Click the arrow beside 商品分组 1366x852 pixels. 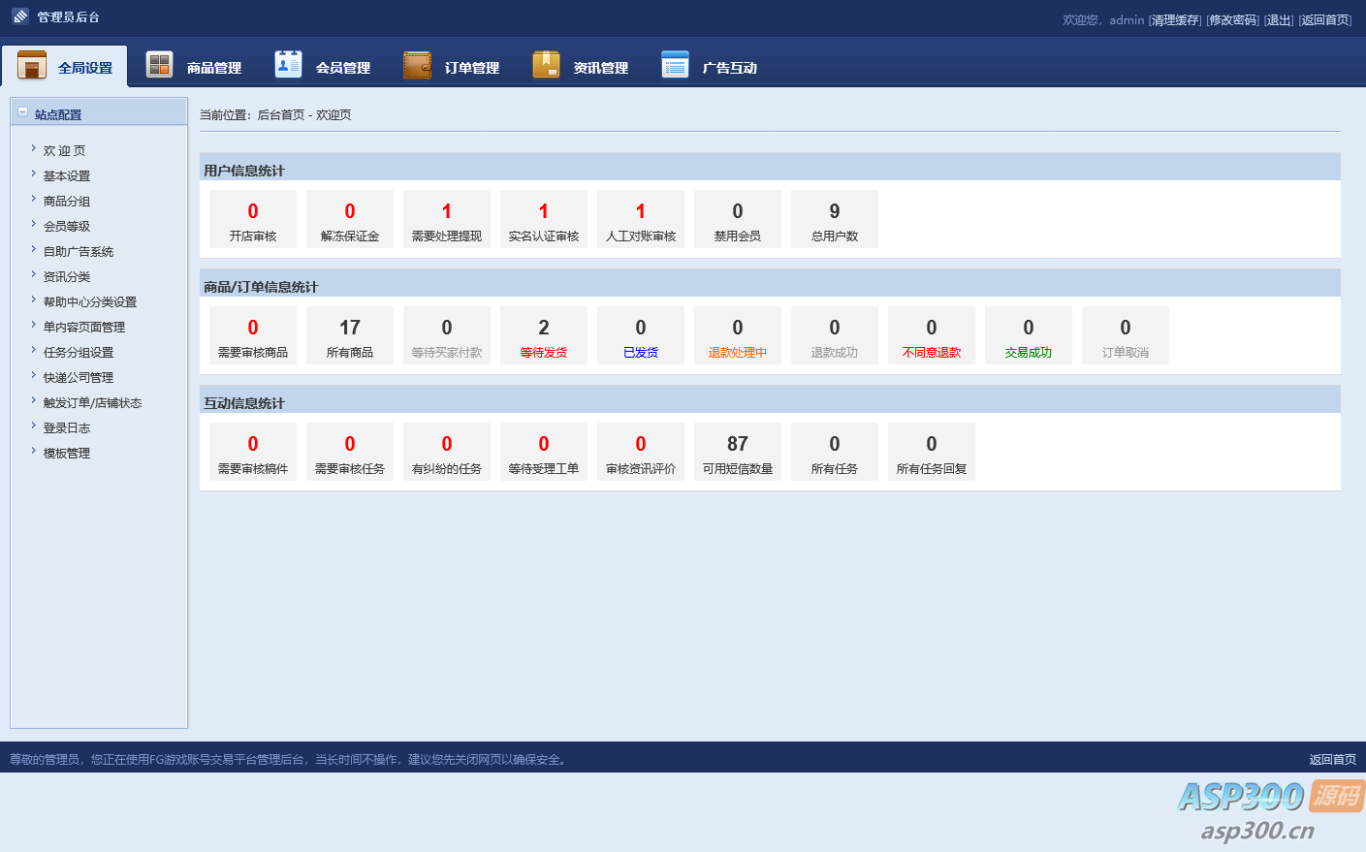(x=33, y=199)
